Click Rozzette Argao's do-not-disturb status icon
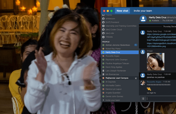Image resolution: width=176 pixels, height=114 pixels. click(x=103, y=56)
